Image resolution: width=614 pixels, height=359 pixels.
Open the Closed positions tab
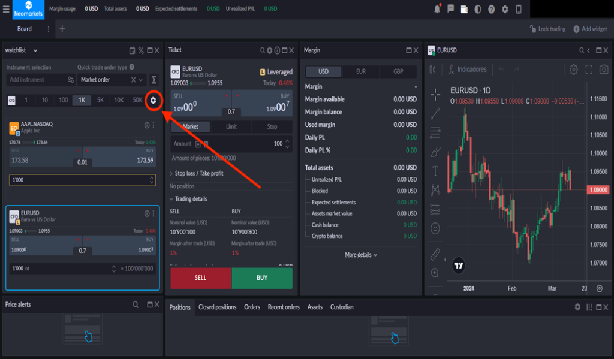point(217,307)
